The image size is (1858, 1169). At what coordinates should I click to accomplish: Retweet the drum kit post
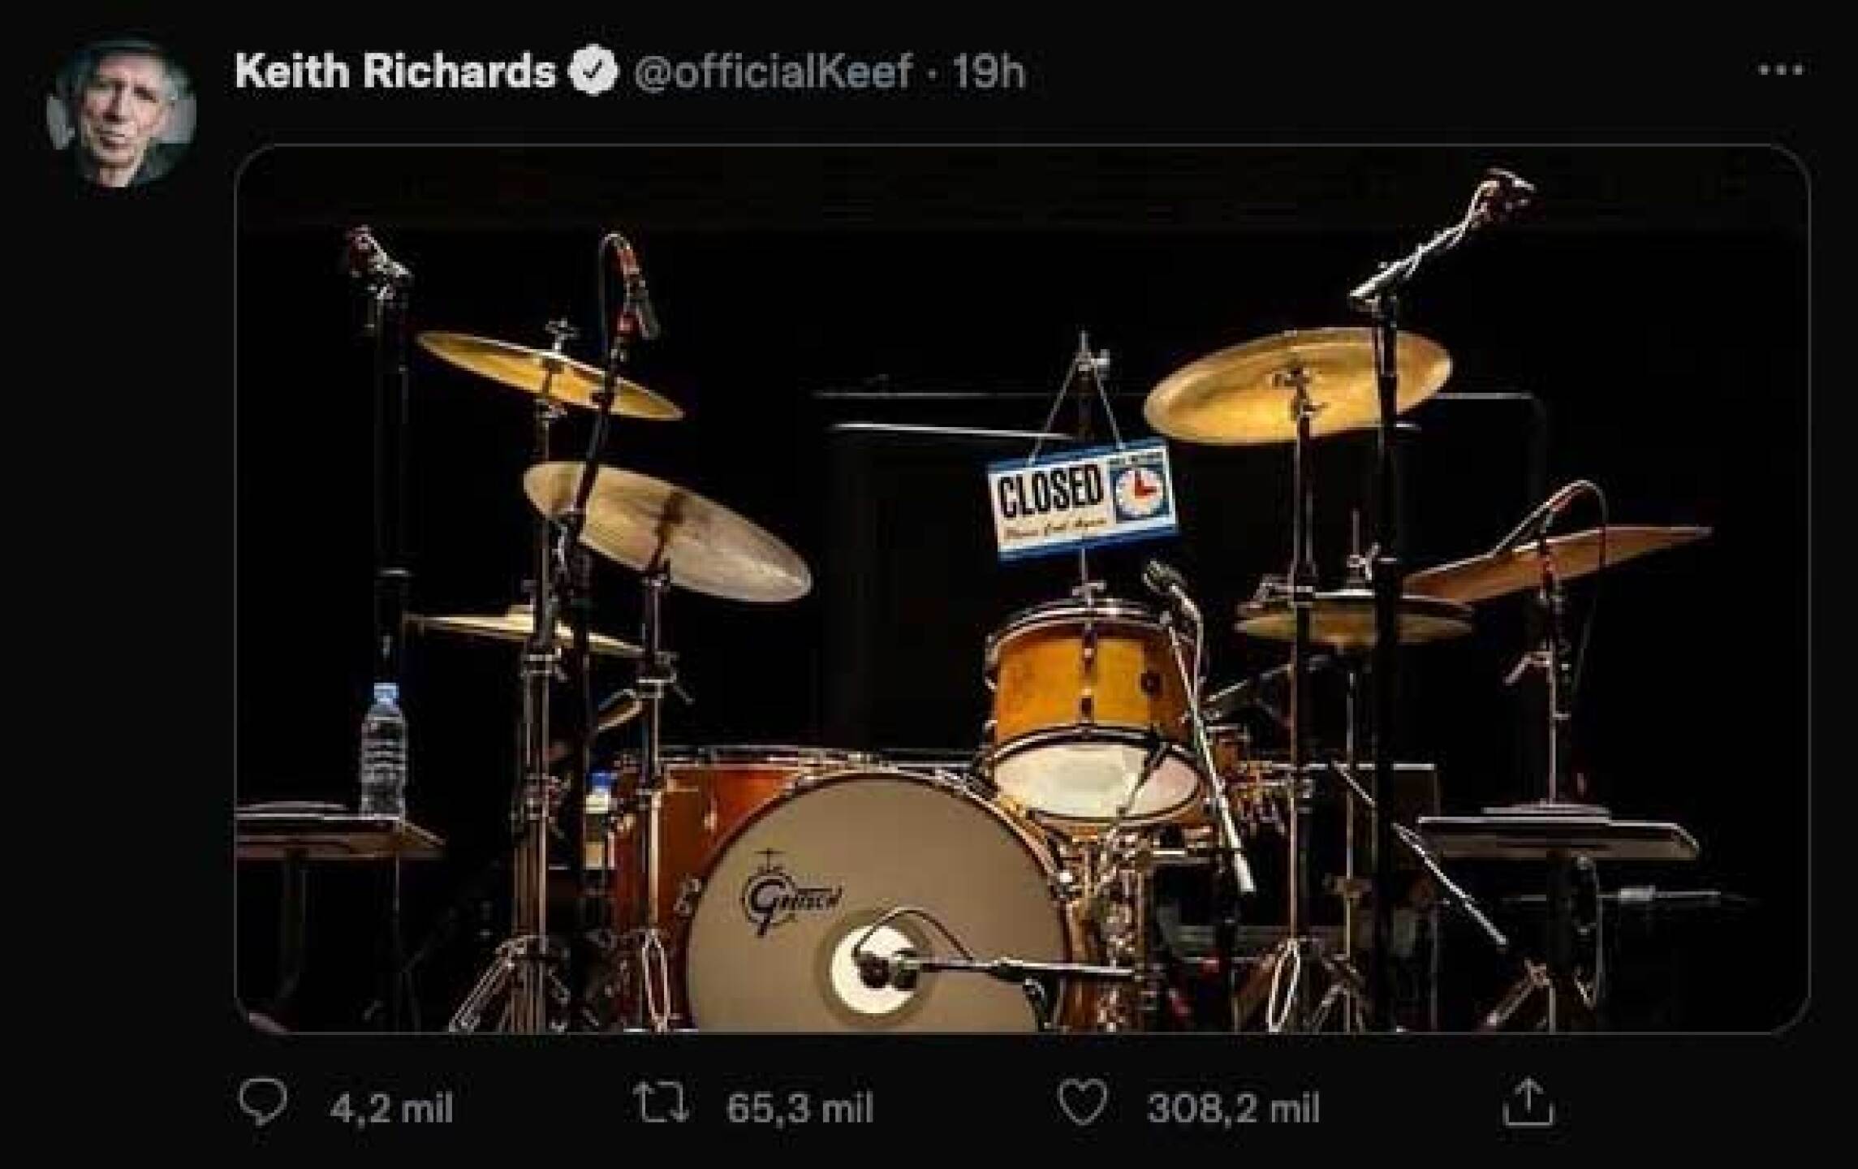point(661,1106)
